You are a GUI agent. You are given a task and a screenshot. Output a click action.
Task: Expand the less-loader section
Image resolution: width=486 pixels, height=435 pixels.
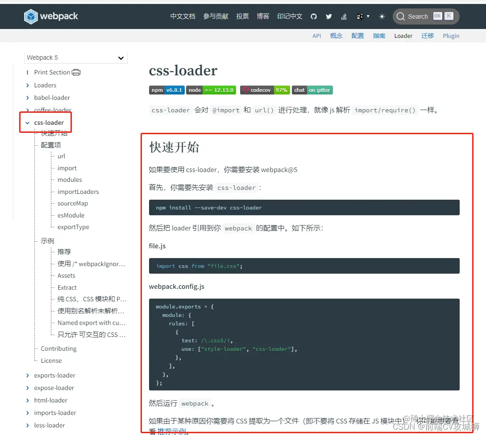click(x=28, y=425)
